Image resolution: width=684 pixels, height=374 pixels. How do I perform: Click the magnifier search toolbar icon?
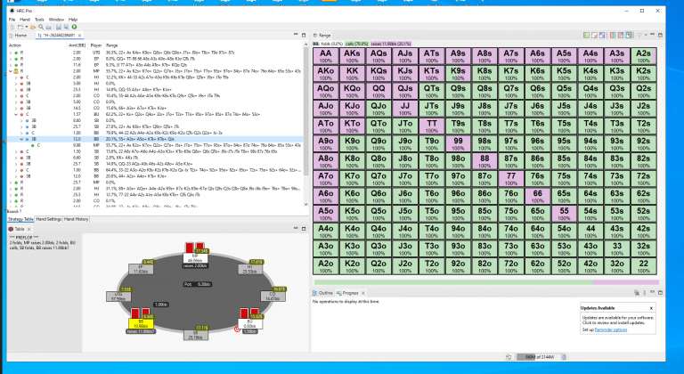(41, 27)
